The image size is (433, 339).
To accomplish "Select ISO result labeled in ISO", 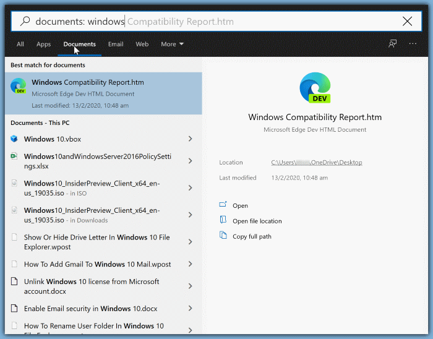I will coord(103,188).
